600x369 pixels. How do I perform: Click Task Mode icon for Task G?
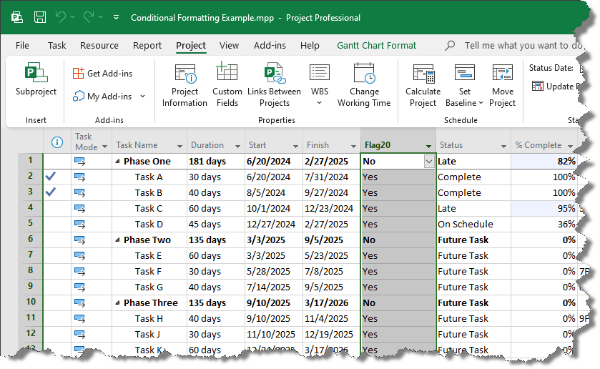[79, 287]
